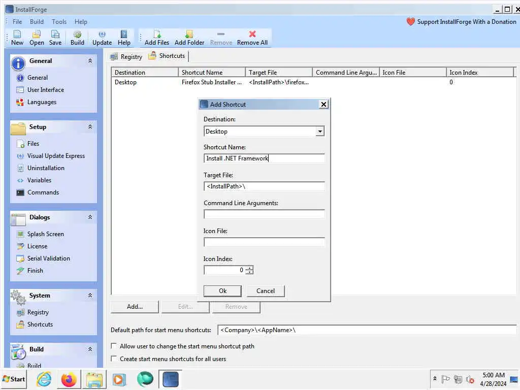
Task: Switch to the Registry tab
Action: (x=126, y=57)
